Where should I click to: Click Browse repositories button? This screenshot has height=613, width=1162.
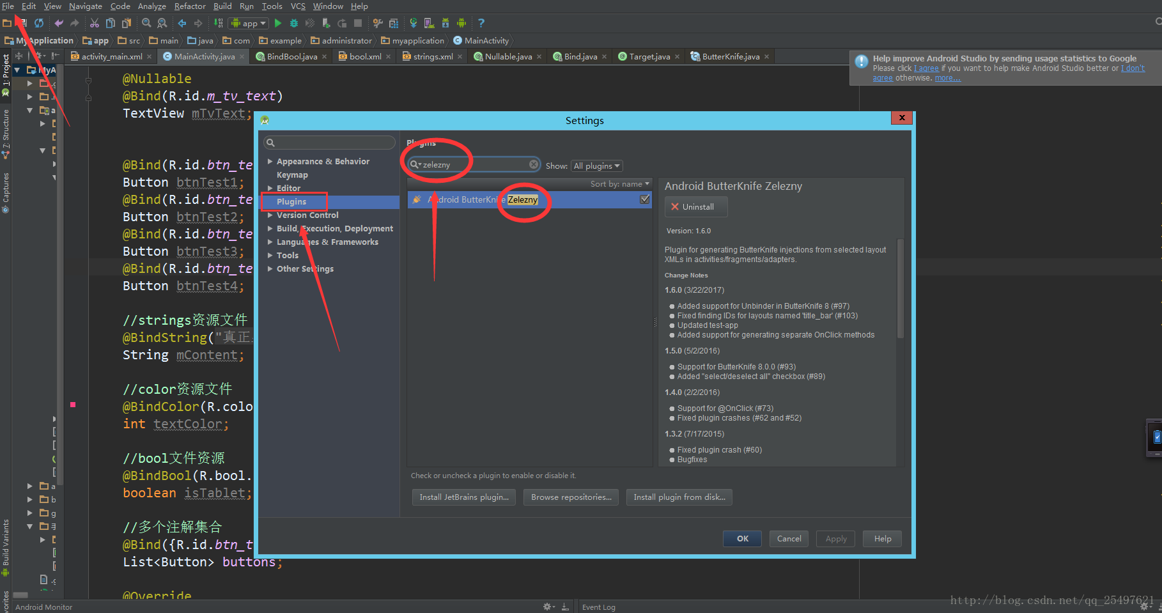tap(571, 497)
